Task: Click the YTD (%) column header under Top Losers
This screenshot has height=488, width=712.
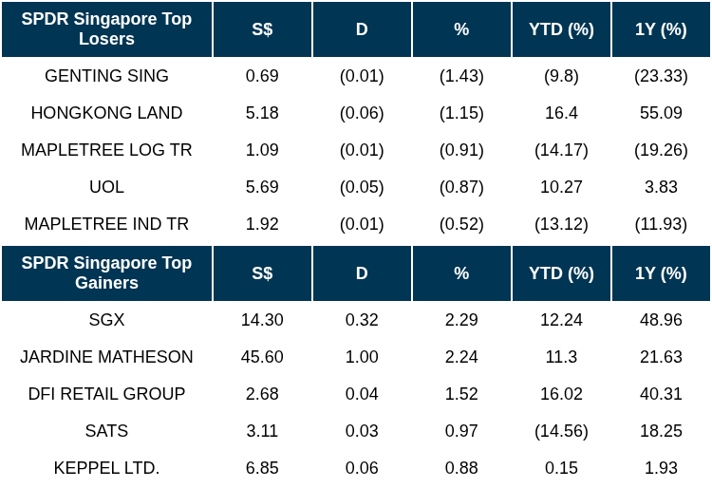Action: 561,29
